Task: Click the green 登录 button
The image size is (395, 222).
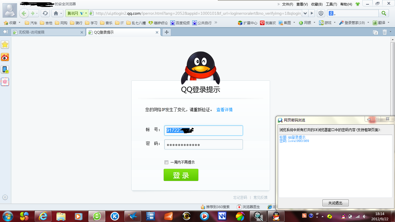Action: click(x=181, y=175)
